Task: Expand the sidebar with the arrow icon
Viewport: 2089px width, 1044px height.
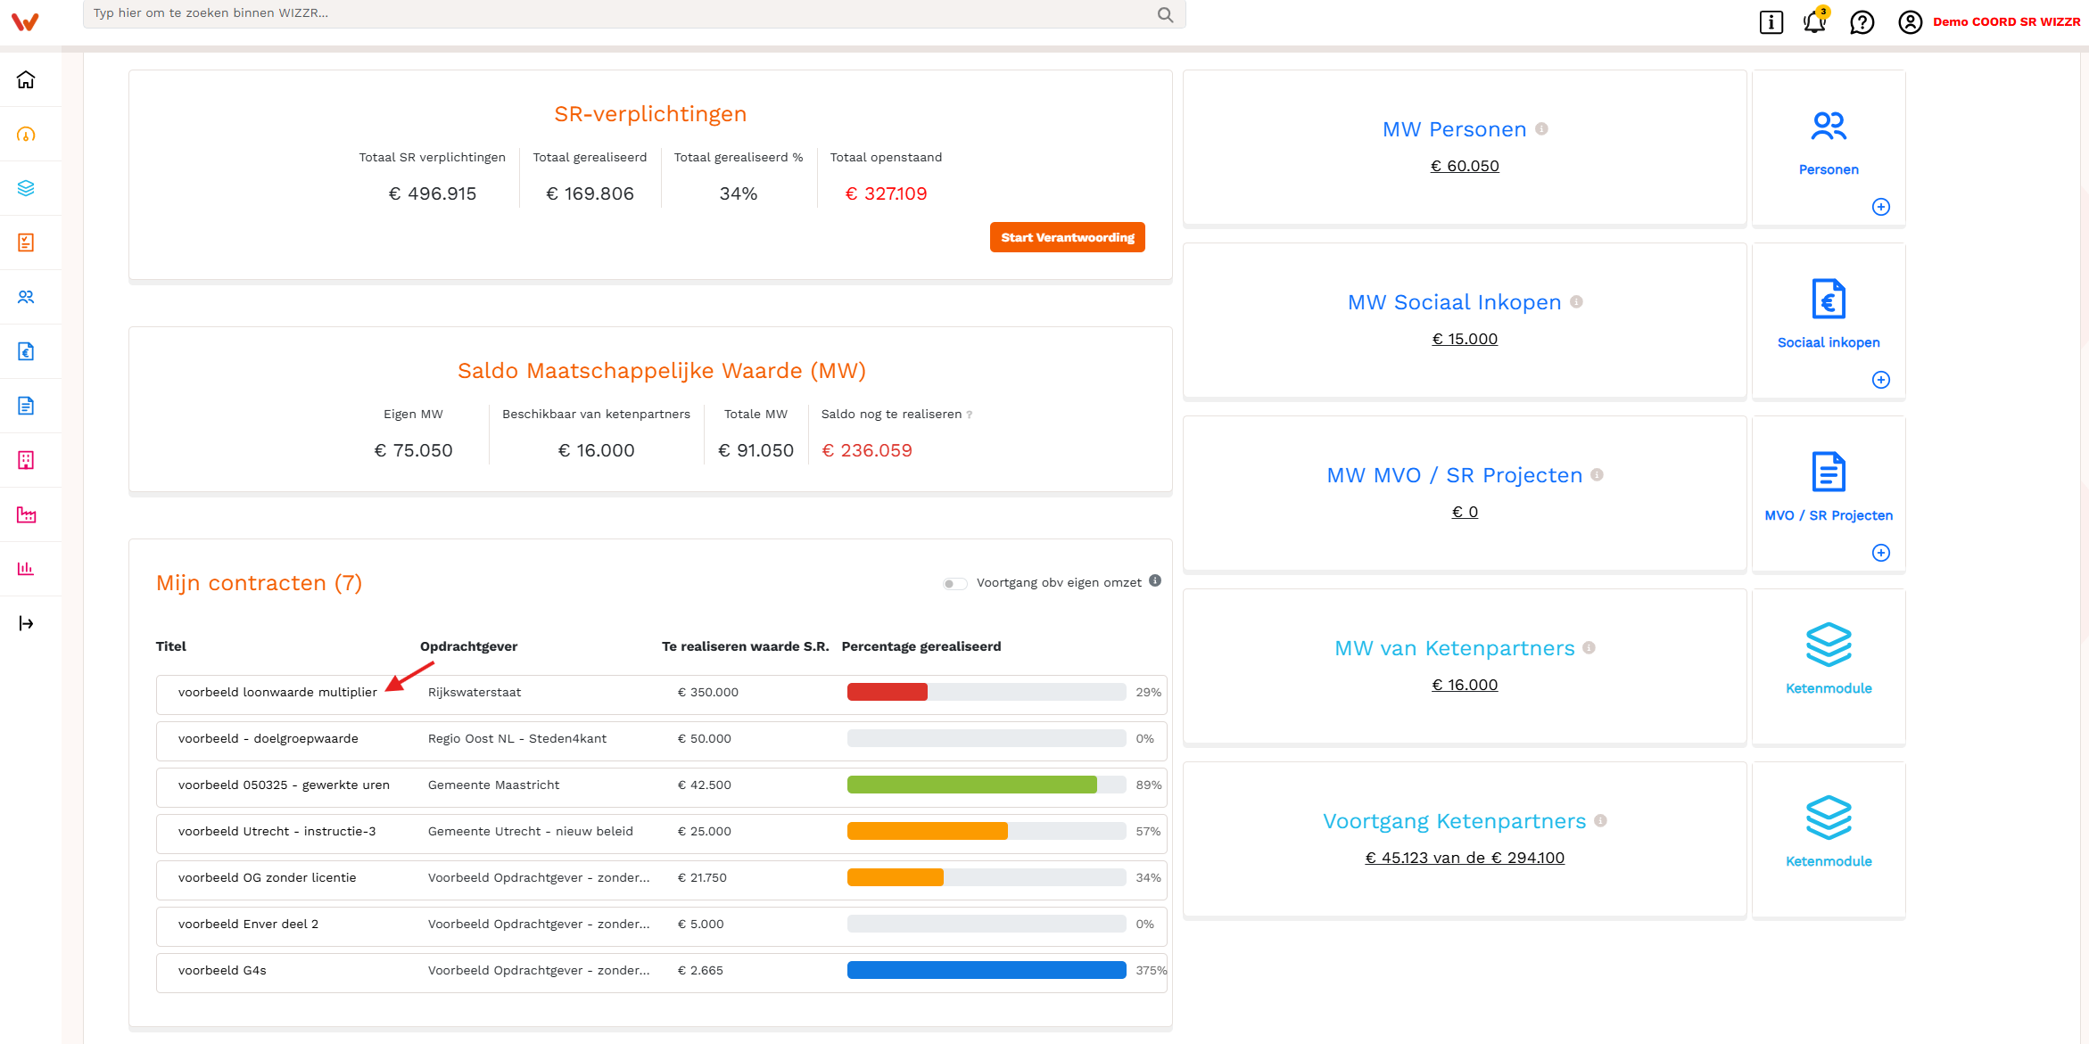Action: [26, 623]
